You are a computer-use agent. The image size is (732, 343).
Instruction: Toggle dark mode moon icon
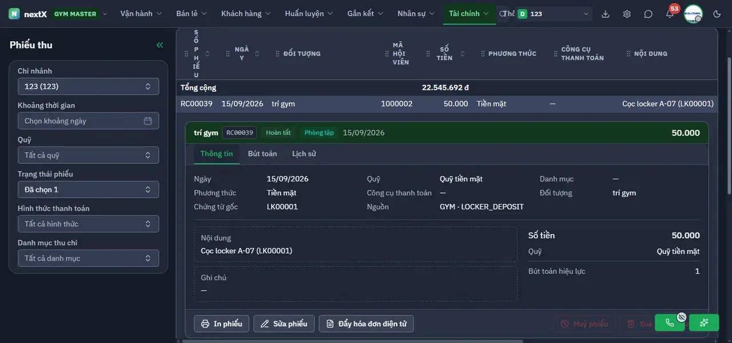[x=717, y=14]
